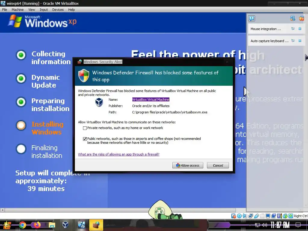This screenshot has width=308, height=231.
Task: Check the Private networks checkbox
Action: click(x=85, y=128)
